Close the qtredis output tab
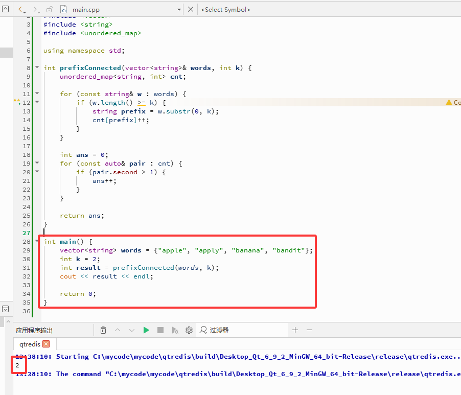The width and height of the screenshot is (461, 395). pos(46,344)
